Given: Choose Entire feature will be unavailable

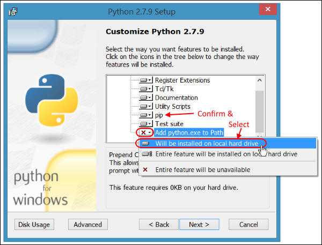Looking at the screenshot, I should coord(228,170).
